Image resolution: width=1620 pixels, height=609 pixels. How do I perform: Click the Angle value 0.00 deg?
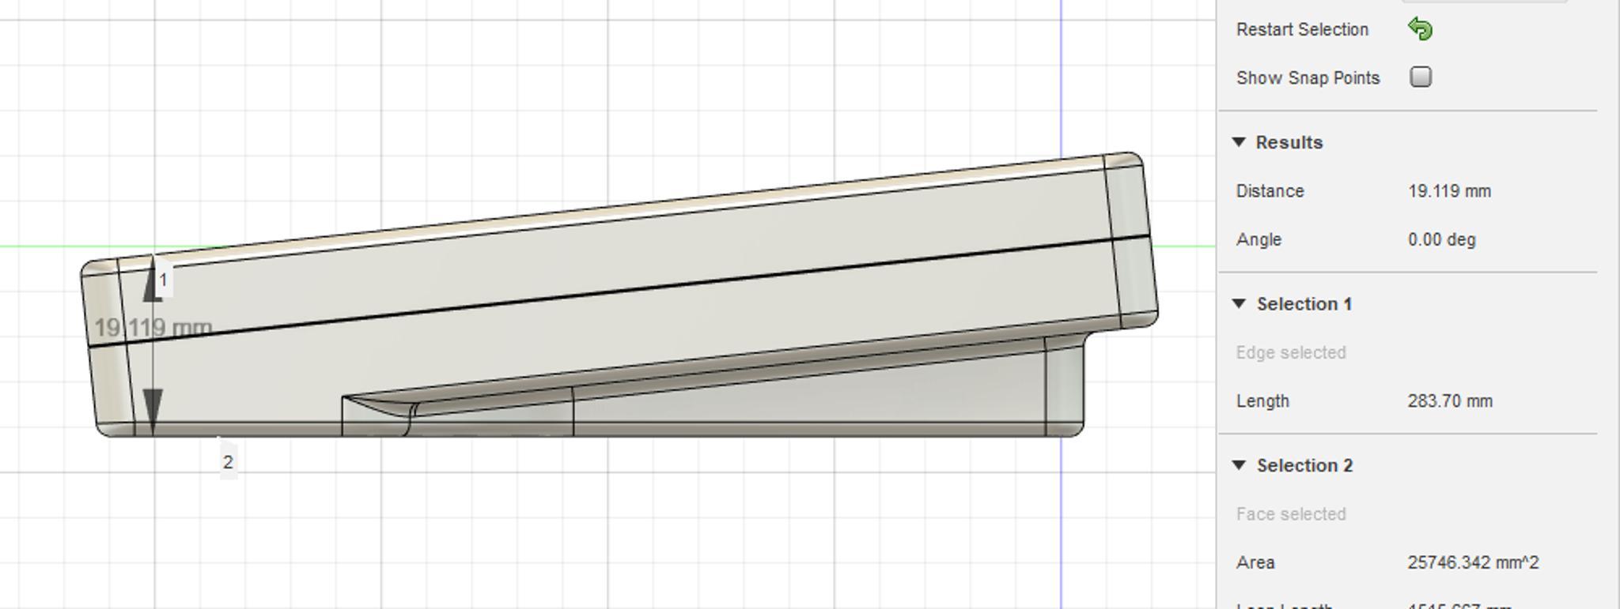point(1441,239)
